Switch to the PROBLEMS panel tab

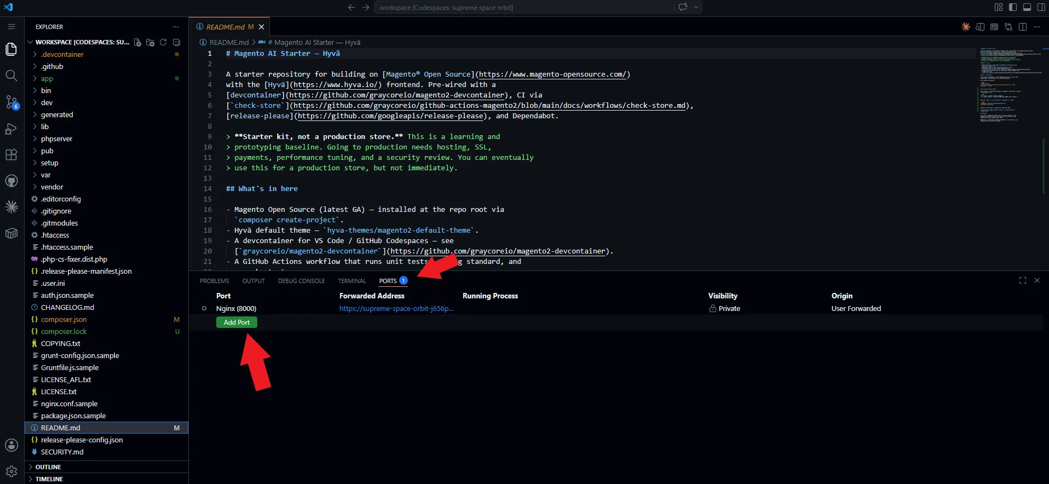tap(215, 281)
